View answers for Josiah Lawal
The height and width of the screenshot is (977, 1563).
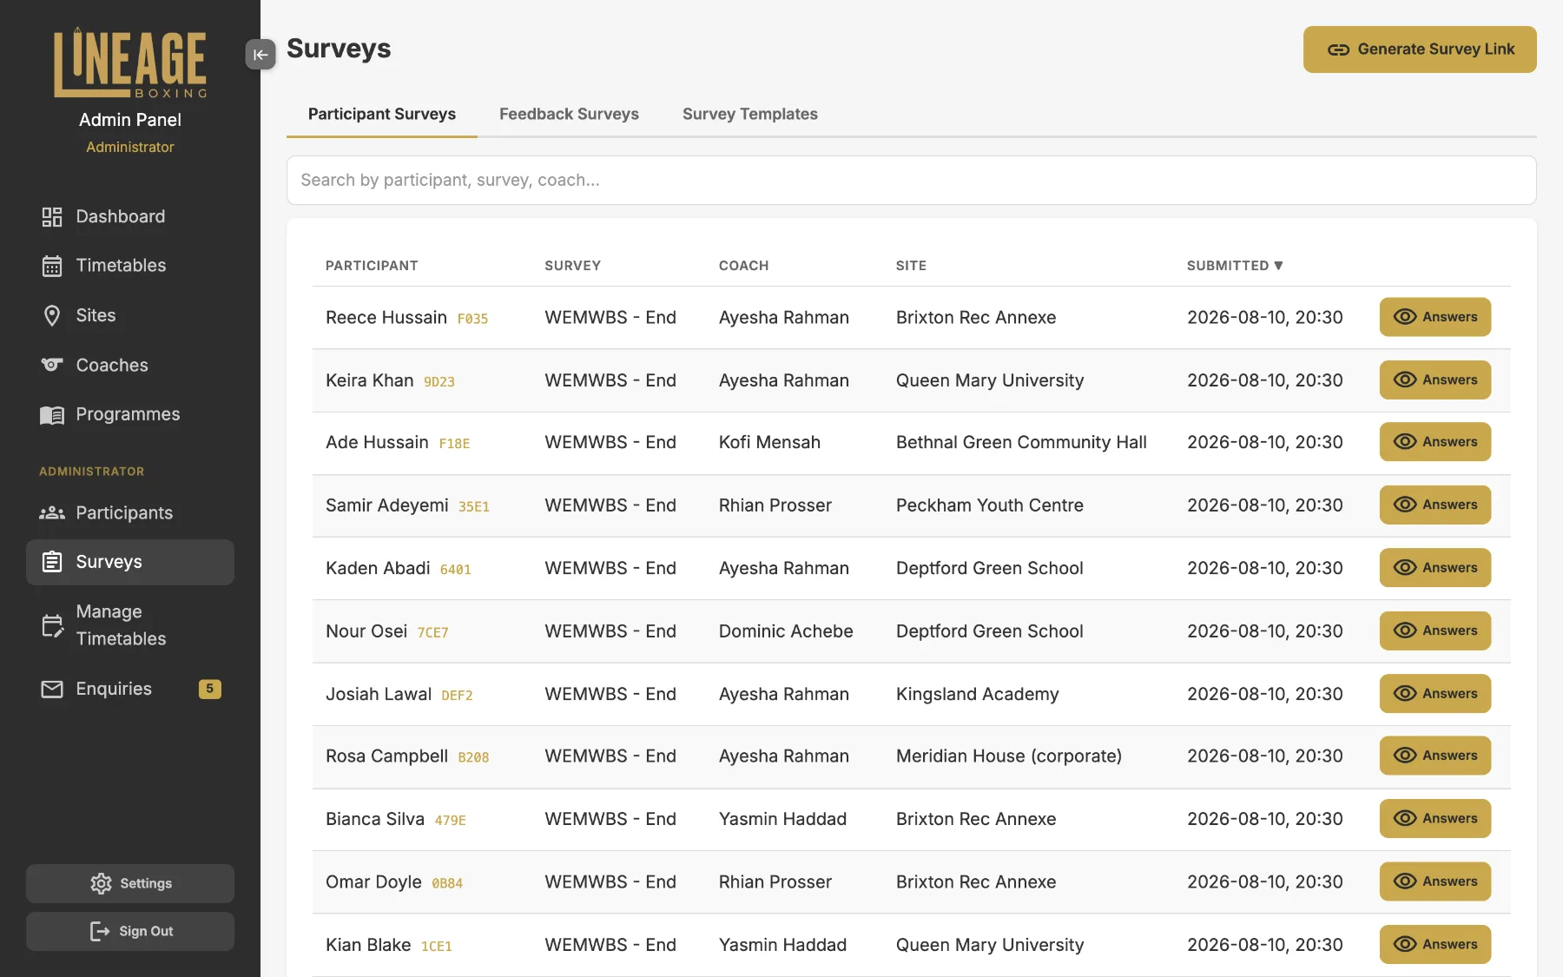tap(1435, 693)
